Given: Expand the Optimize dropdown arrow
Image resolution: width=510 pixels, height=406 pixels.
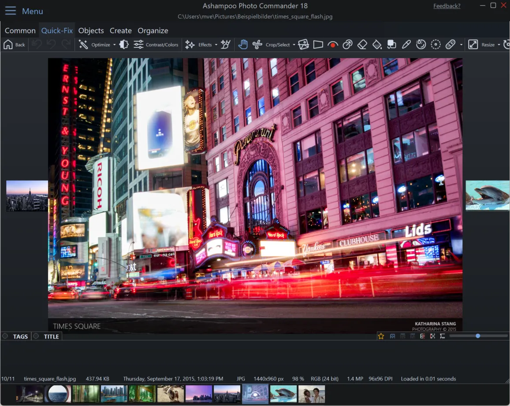Looking at the screenshot, I should tap(115, 45).
